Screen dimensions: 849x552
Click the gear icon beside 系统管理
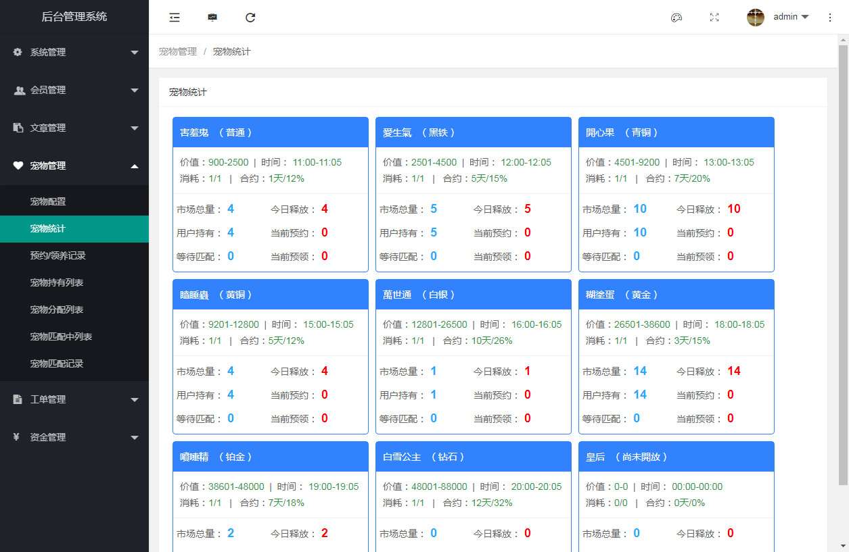(18, 52)
